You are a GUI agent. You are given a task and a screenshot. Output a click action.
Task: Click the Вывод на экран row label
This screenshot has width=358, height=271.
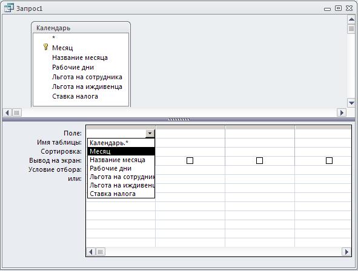[55, 160]
